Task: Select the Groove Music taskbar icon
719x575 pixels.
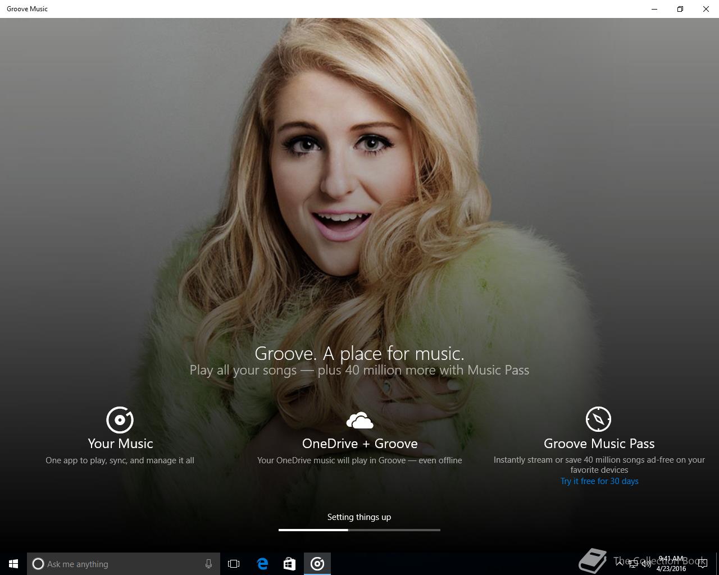Action: 317,564
